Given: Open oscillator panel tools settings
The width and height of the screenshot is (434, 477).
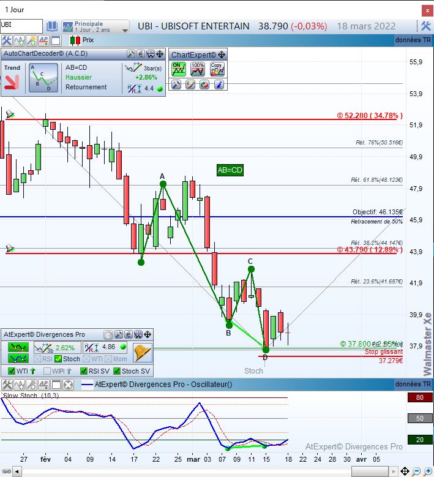Looking at the screenshot, I should coord(7,385).
